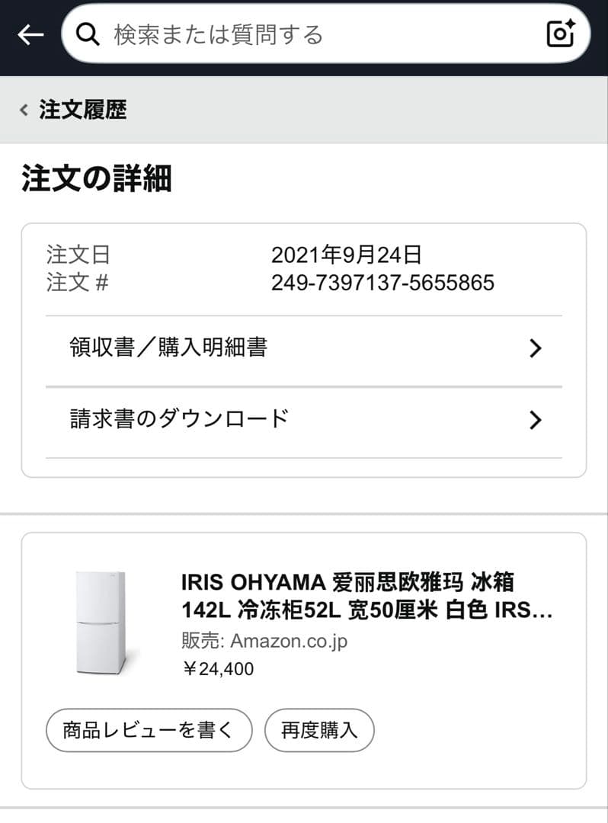Screen dimensions: 608x823
Task: Click the order number 249-7397137-5655865
Action: (382, 283)
